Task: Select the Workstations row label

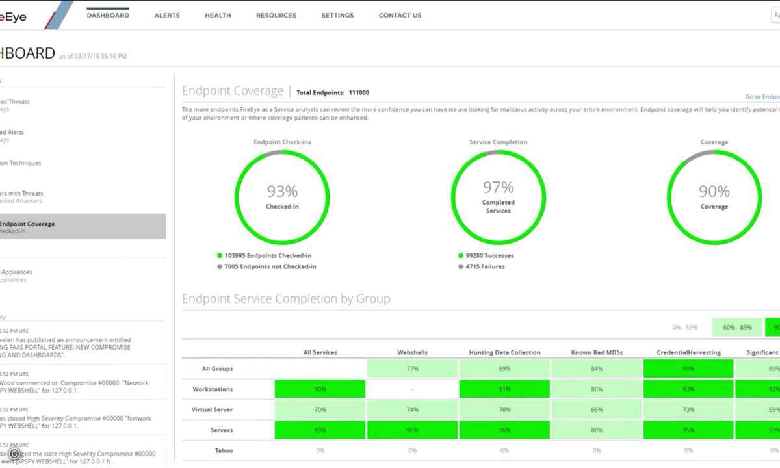Action: [213, 389]
